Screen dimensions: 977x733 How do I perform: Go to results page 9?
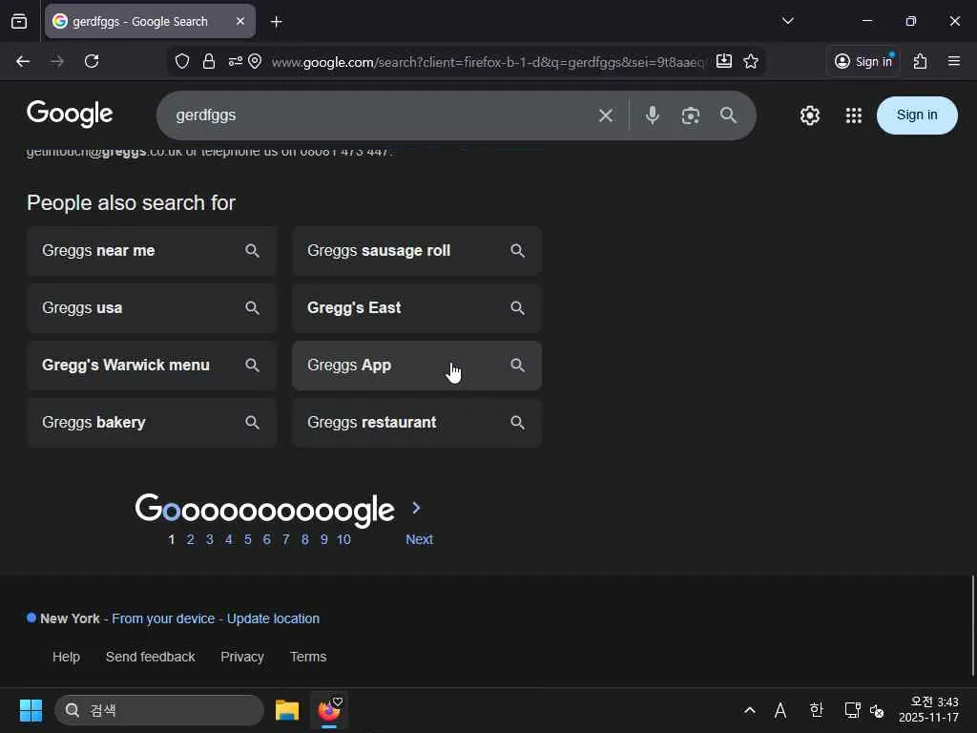click(324, 540)
